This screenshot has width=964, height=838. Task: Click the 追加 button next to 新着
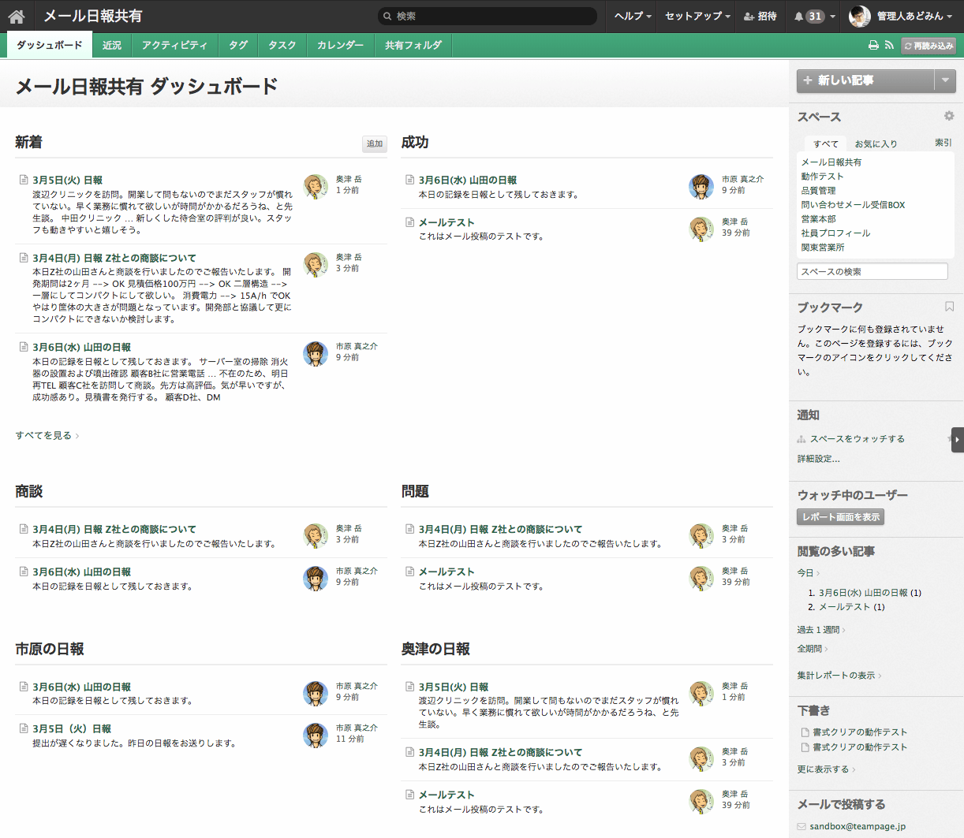tap(375, 143)
